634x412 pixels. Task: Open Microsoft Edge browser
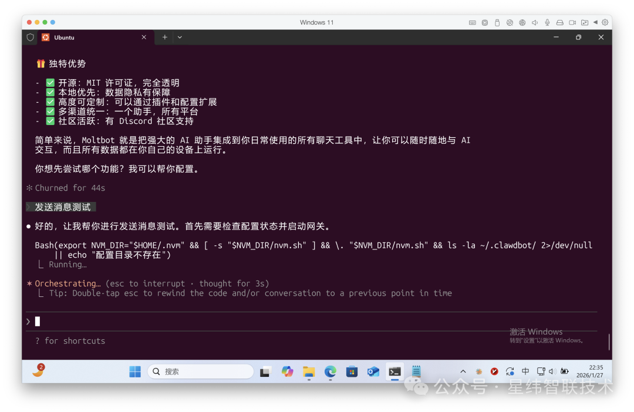coord(331,372)
